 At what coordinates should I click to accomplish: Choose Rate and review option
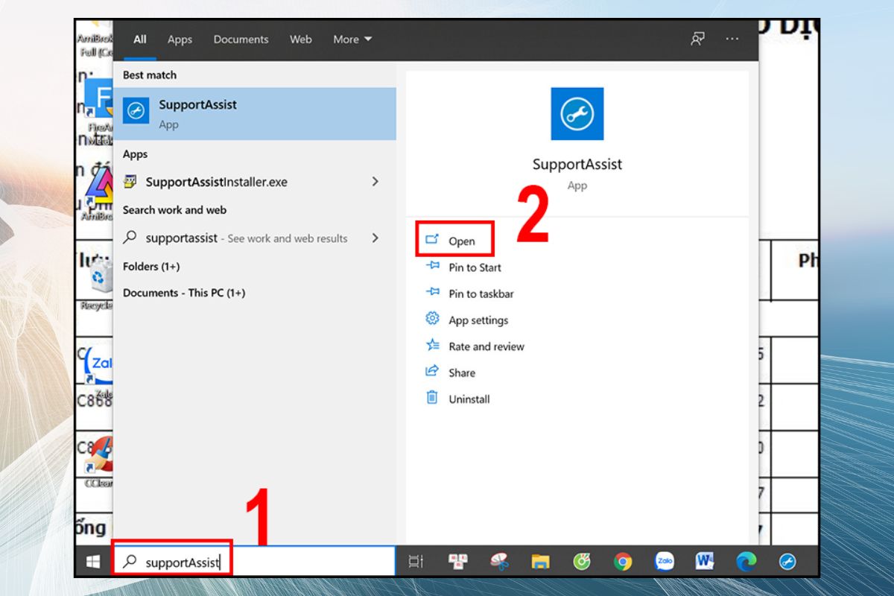pyautogui.click(x=486, y=346)
